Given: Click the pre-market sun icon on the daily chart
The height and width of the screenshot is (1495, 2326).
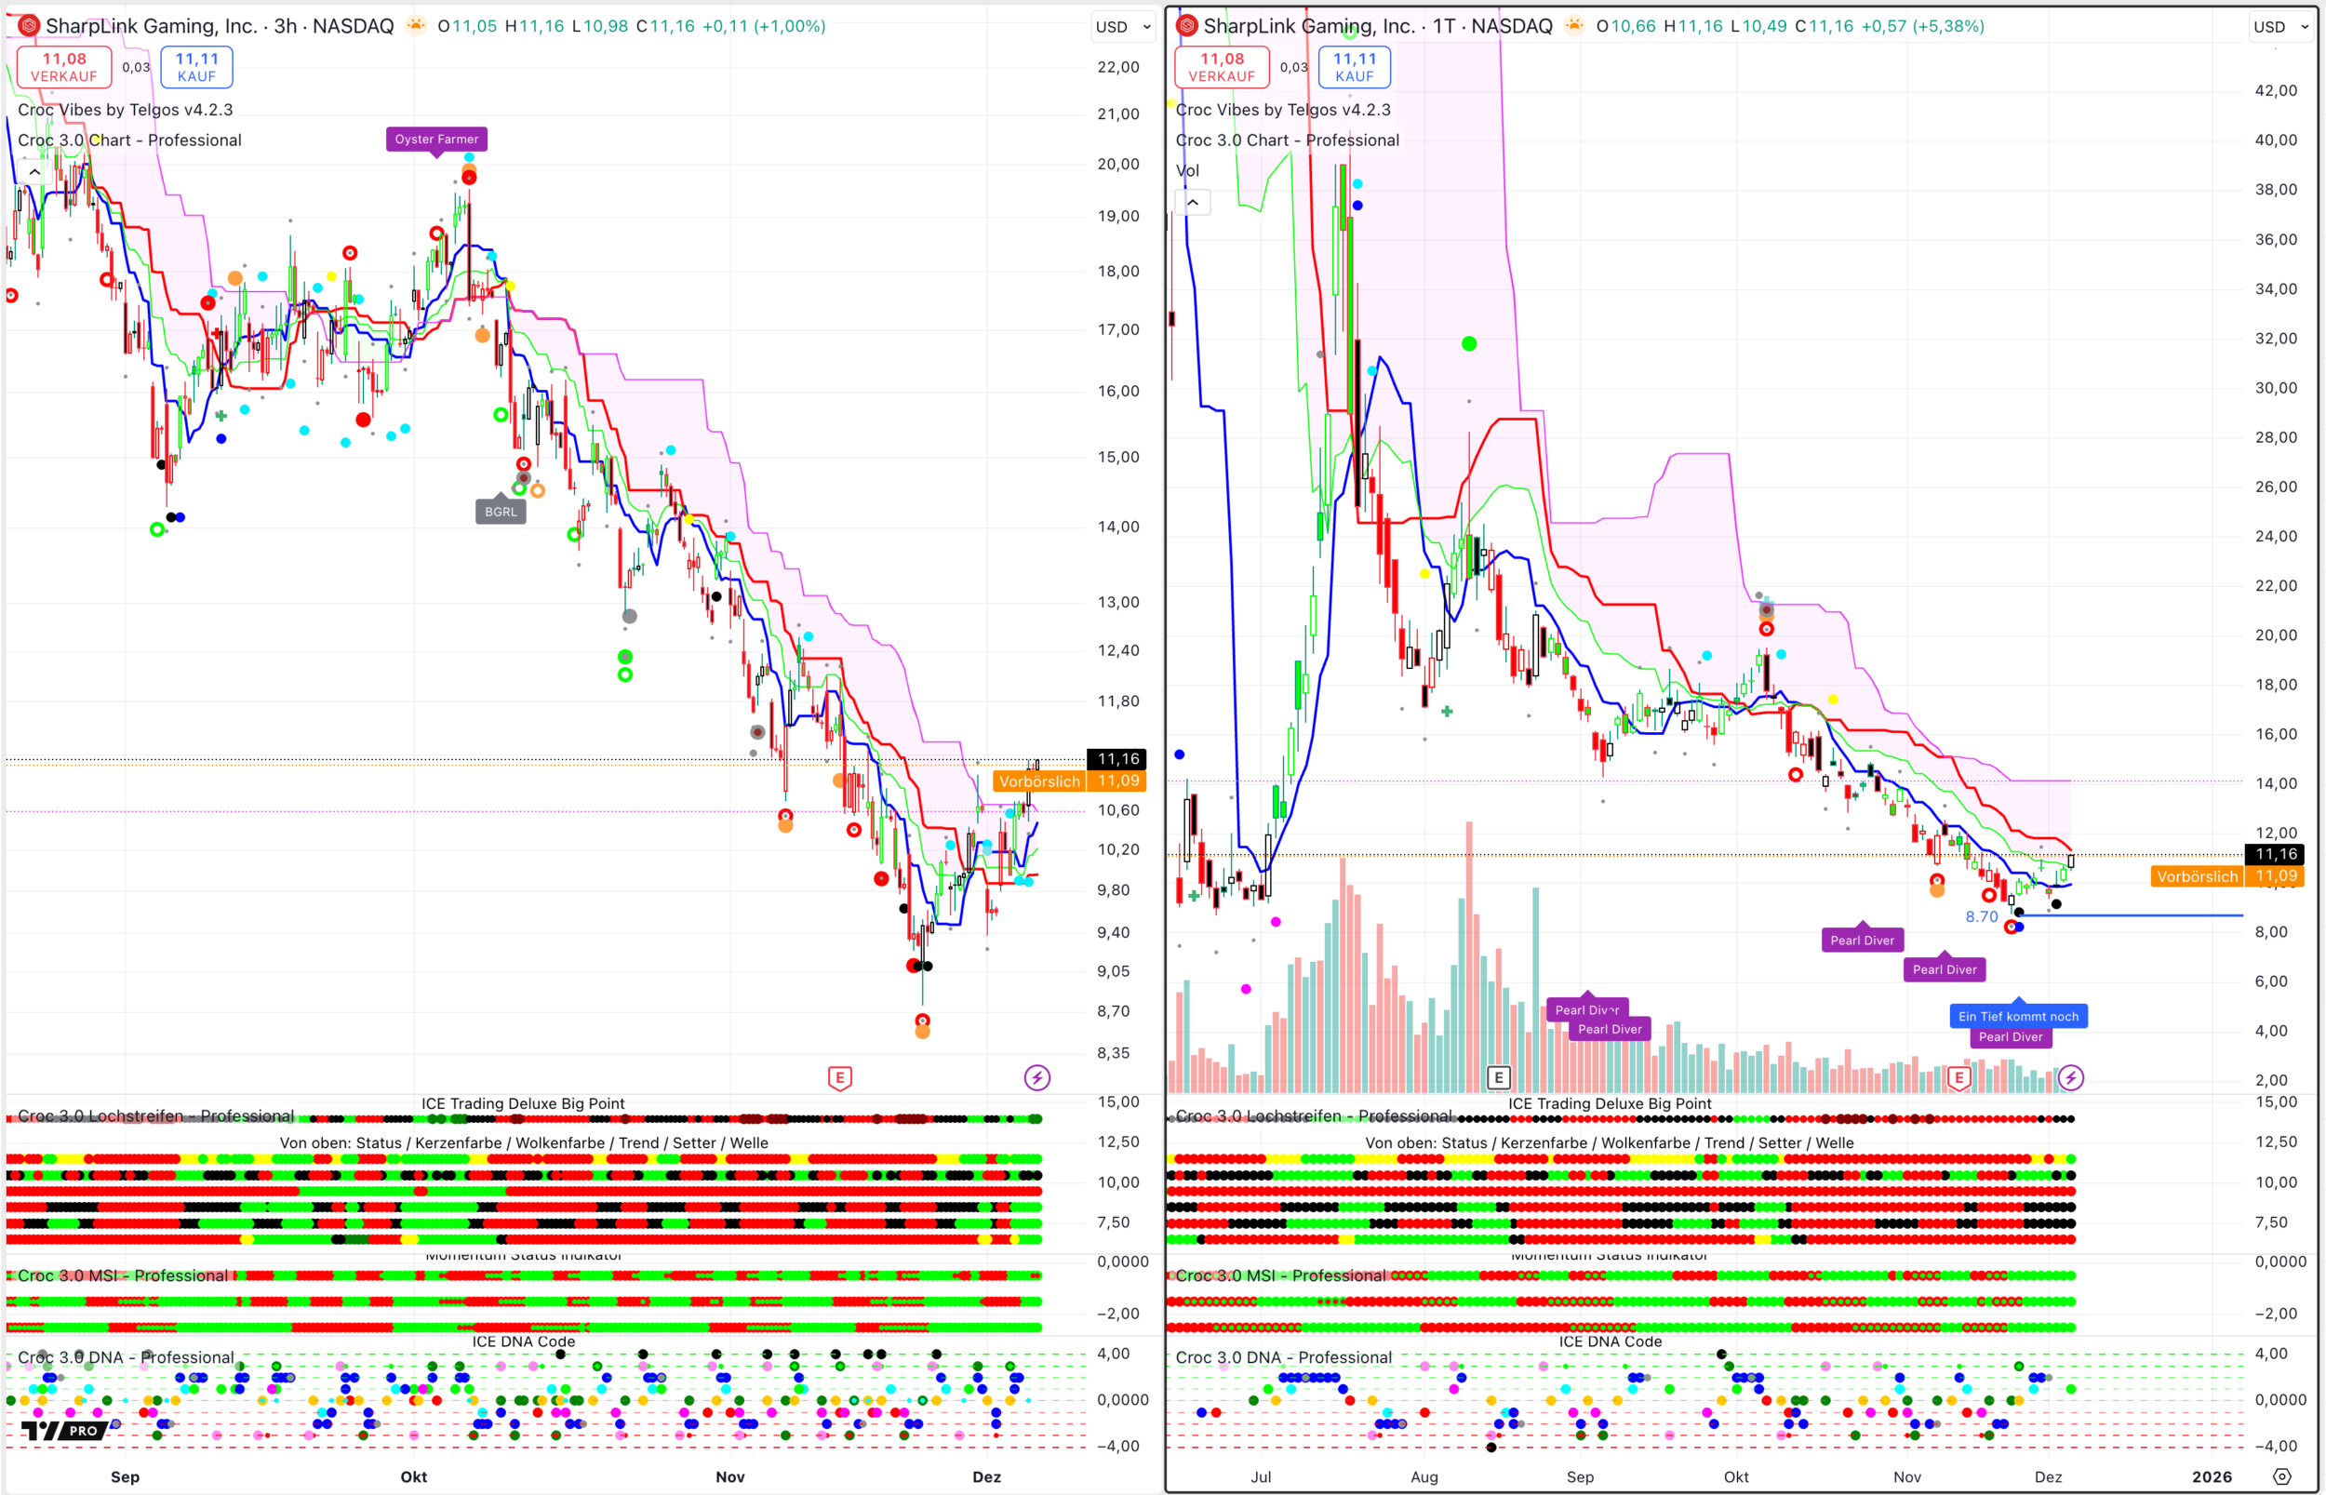Looking at the screenshot, I should 1573,26.
